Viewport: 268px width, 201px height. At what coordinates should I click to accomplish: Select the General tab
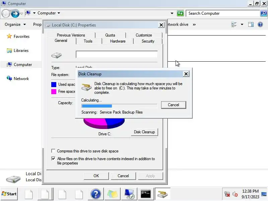click(x=61, y=41)
